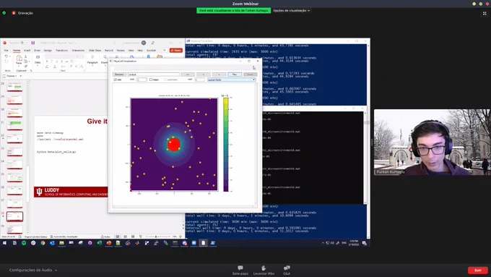
Task: Open the new Slides icon in ribbon
Action: (x=38, y=57)
